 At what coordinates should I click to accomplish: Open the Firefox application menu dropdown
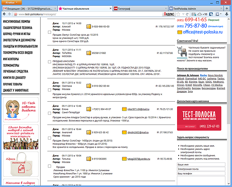(12, 3)
